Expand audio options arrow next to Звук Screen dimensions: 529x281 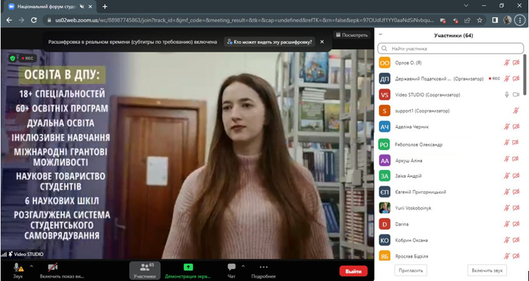(29, 264)
